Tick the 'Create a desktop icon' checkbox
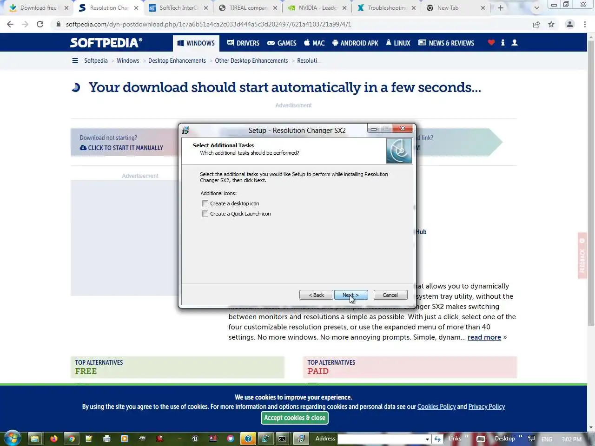 pos(205,203)
